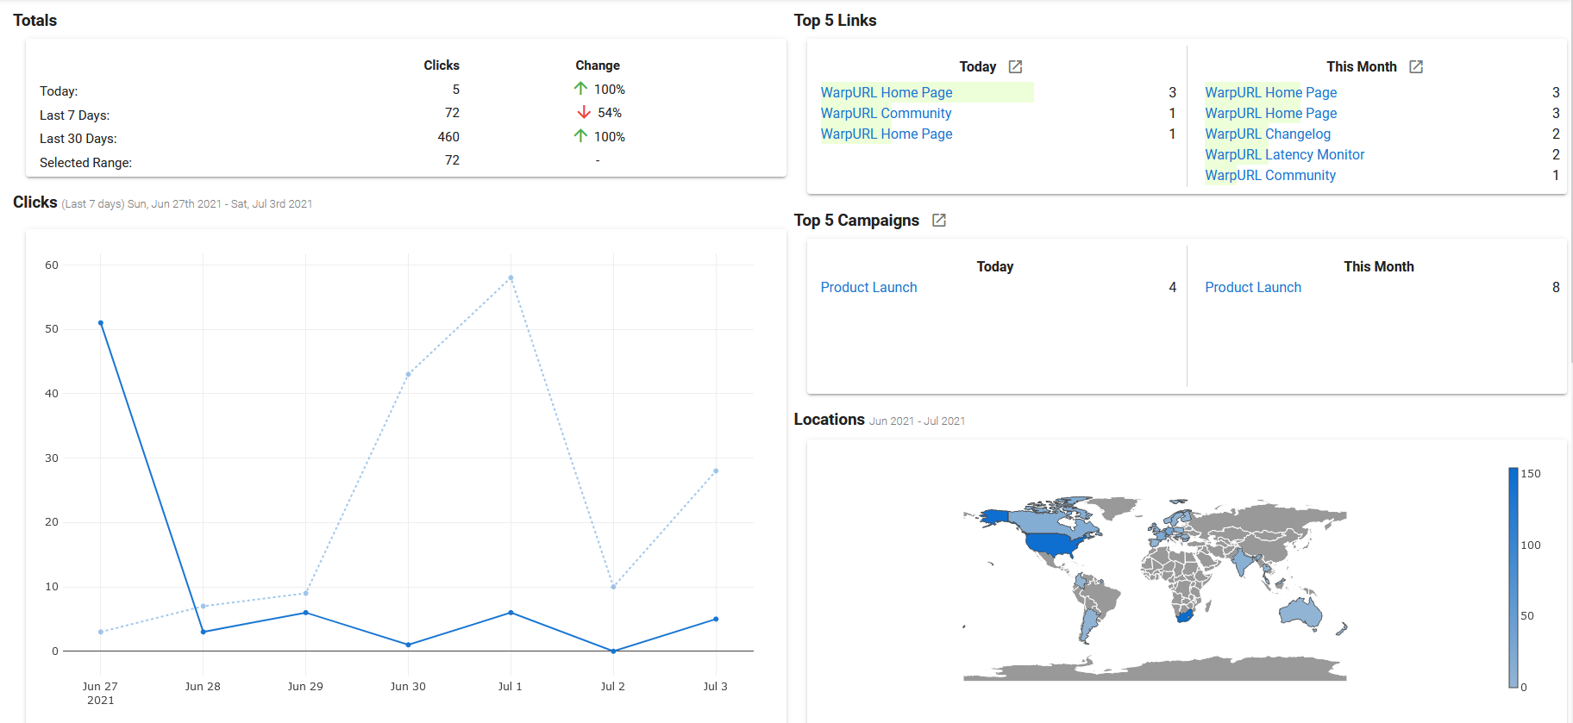This screenshot has height=723, width=1573.
Task: Click the dotted line point on Jun 29
Action: pos(305,593)
